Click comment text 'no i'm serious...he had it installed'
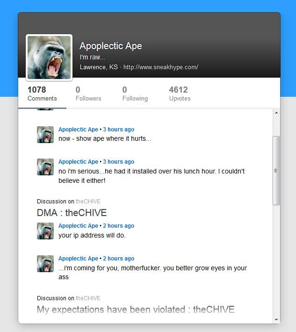This screenshot has width=296, height=332. pos(152,176)
